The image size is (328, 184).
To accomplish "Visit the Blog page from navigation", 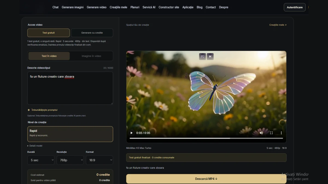I will coord(200,7).
